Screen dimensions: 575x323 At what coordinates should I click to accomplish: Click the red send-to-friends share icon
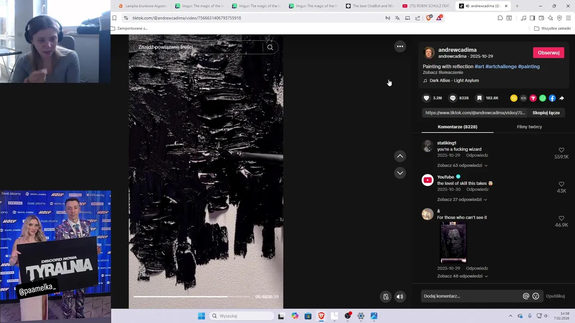click(x=533, y=98)
